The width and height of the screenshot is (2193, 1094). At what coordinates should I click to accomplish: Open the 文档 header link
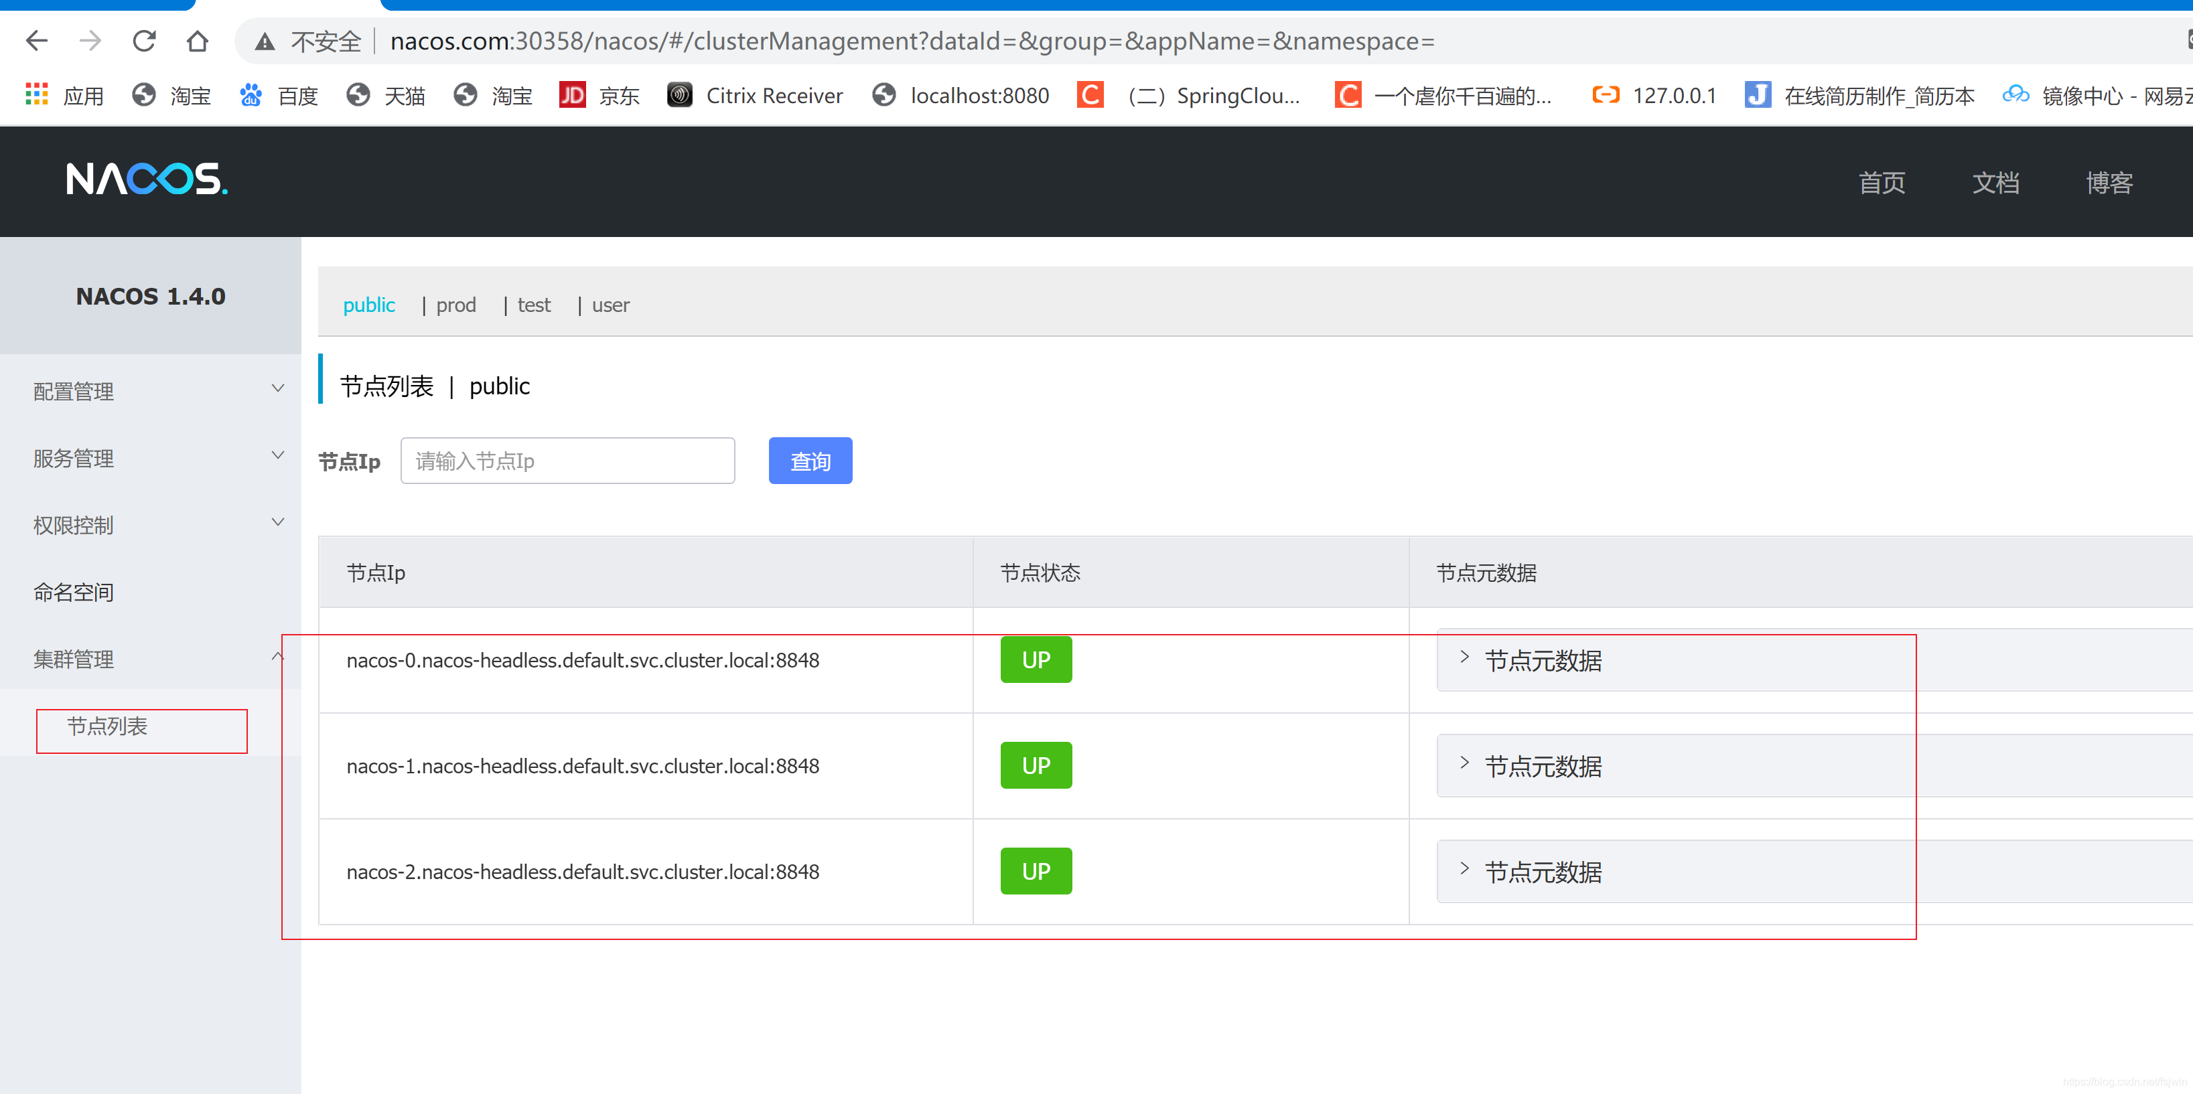[x=1995, y=183]
